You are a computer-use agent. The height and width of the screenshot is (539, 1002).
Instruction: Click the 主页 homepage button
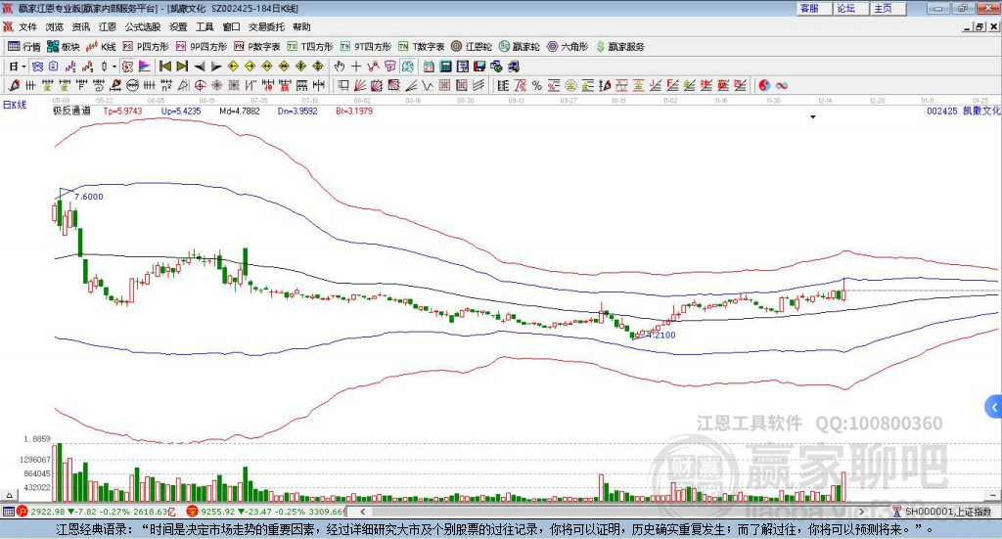(888, 8)
